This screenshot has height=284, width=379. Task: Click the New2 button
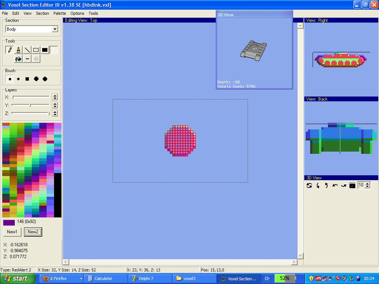[33, 232]
